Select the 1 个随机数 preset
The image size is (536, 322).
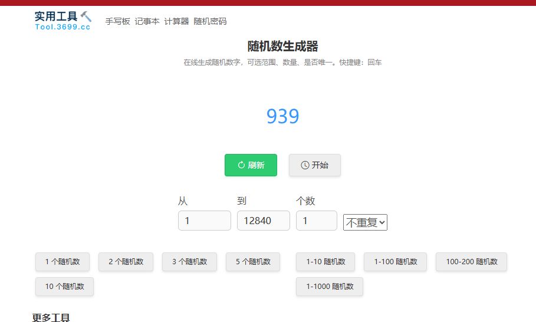63,262
